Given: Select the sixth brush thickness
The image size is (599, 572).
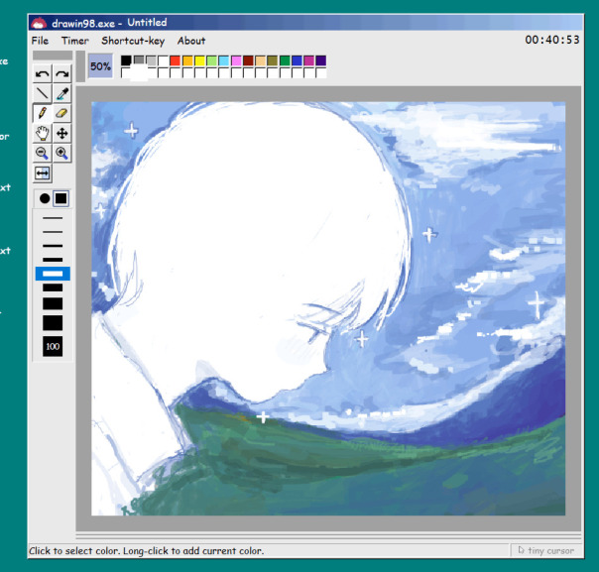Looking at the screenshot, I should pos(53,287).
